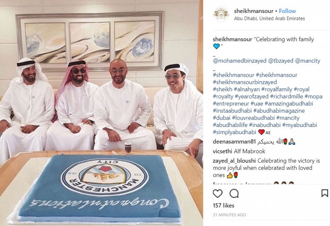This screenshot has width=330, height=226.
Task: Click the posted photo of the cake
Action: click(x=101, y=113)
